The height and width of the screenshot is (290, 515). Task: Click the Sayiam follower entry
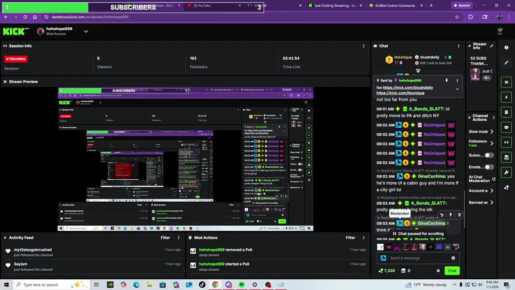(x=93, y=267)
